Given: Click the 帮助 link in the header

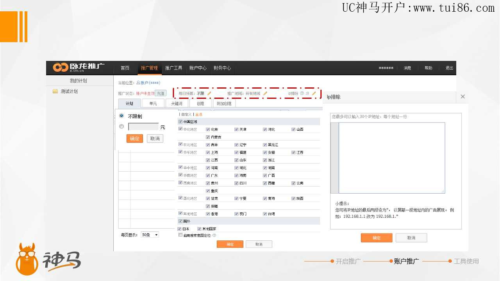Looking at the screenshot, I should (429, 68).
